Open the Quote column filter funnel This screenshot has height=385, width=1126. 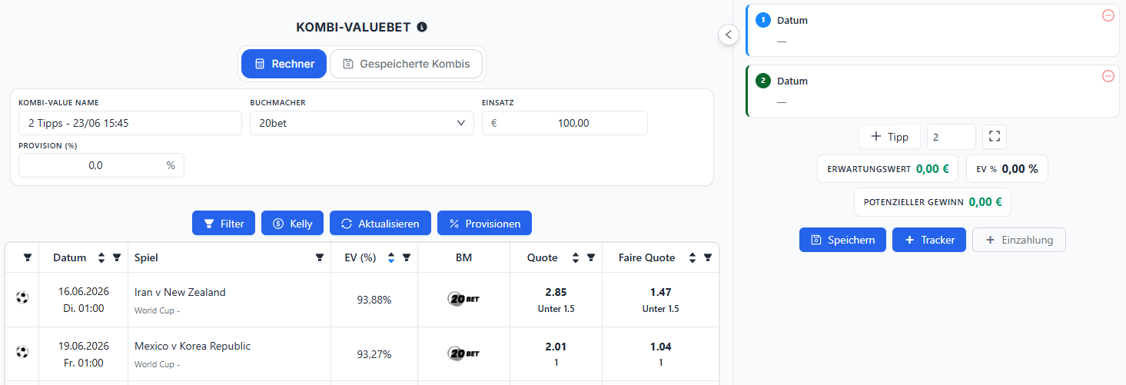coord(591,258)
